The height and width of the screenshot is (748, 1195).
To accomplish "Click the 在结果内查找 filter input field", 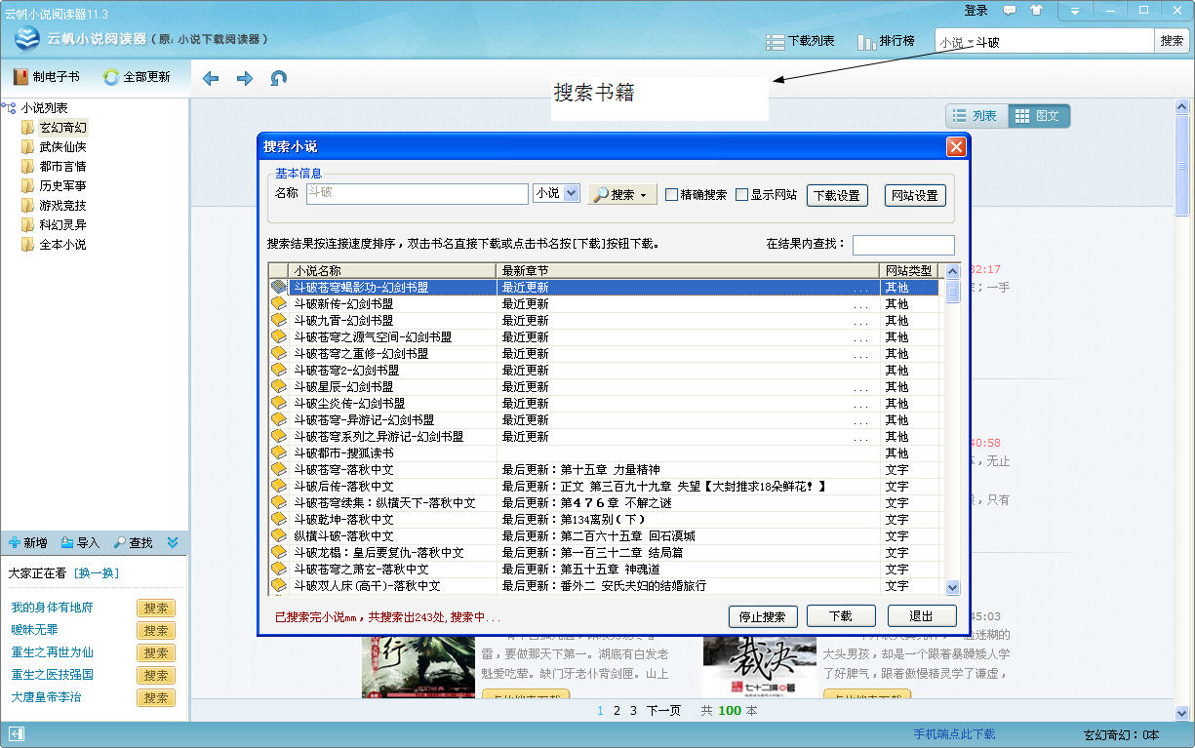I will 903,245.
